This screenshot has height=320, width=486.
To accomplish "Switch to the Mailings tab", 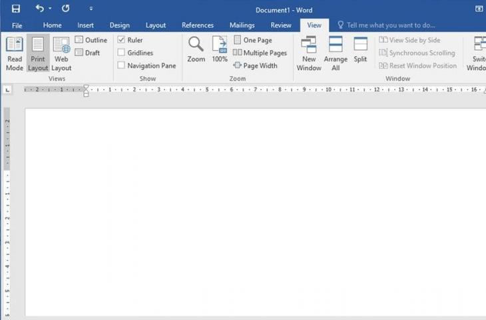I will [242, 25].
